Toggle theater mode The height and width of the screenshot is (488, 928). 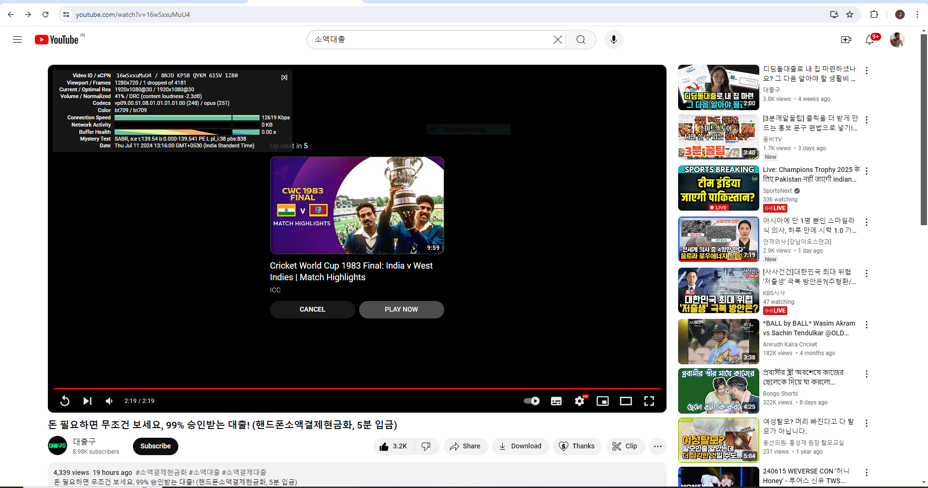[626, 401]
